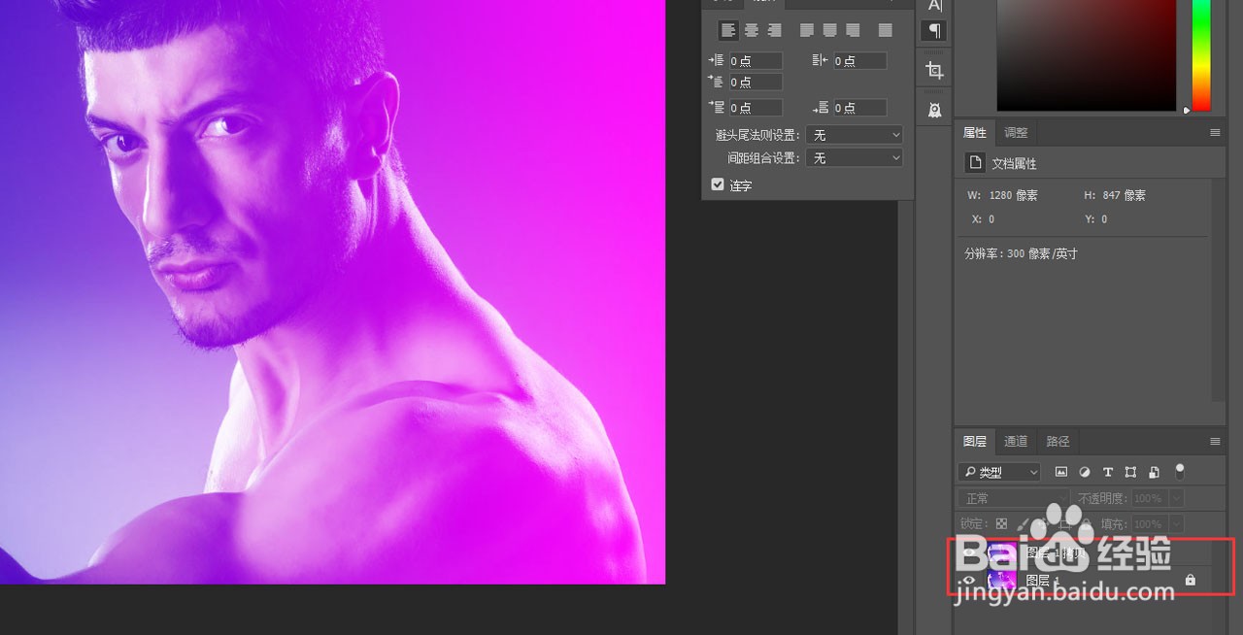Click the space before paragraph icon
The width and height of the screenshot is (1243, 635).
(x=716, y=107)
